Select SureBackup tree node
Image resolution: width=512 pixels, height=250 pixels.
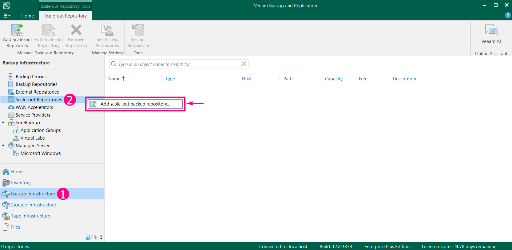[x=28, y=122]
